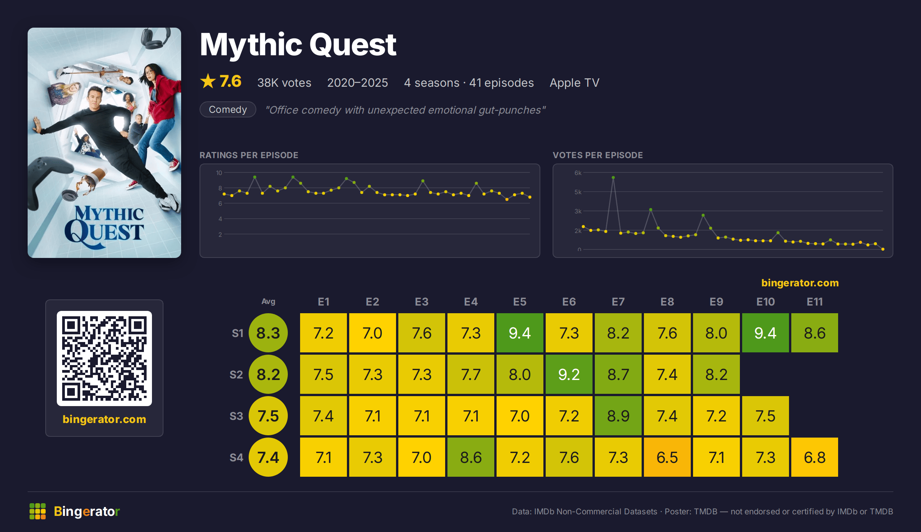Screen dimensions: 921x532
Task: Click the highest peak in votes chart
Action: pos(613,178)
